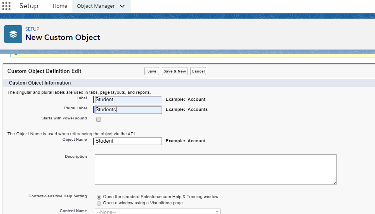Click the Setup layers object icon
This screenshot has width=375, height=214.
point(13,34)
